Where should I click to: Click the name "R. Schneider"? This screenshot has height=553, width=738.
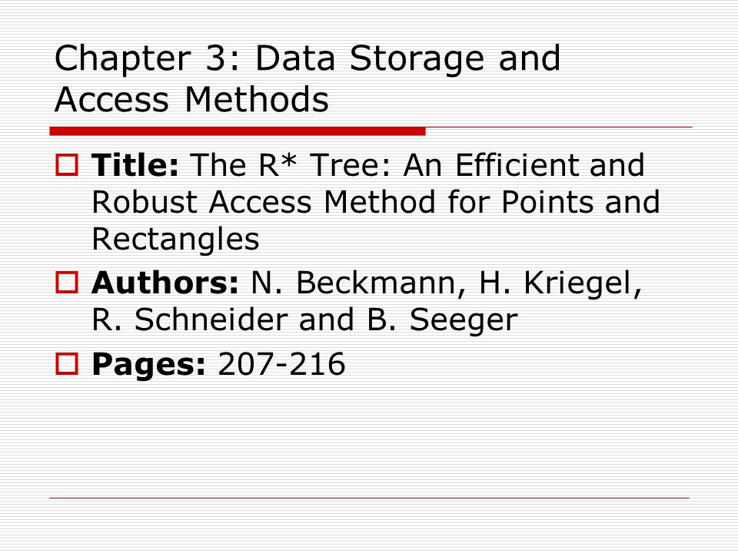pyautogui.click(x=190, y=320)
